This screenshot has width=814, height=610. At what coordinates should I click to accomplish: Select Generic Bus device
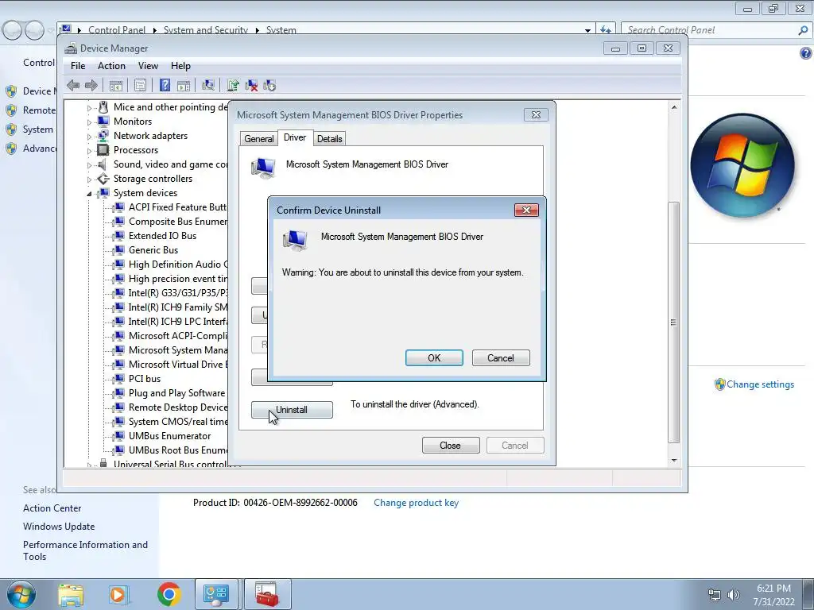(x=153, y=250)
